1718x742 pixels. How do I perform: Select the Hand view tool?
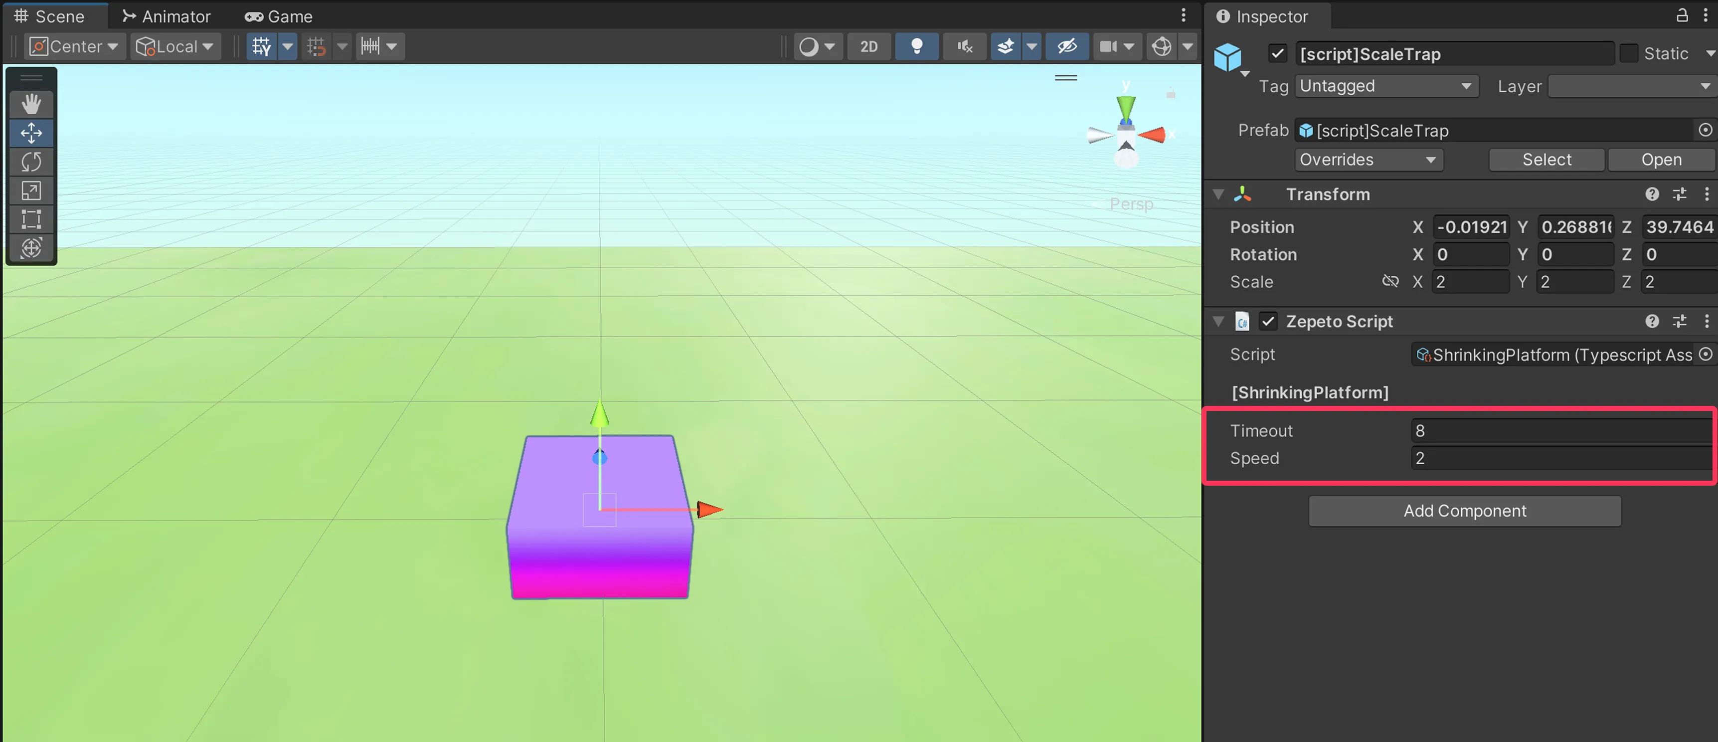click(x=31, y=103)
